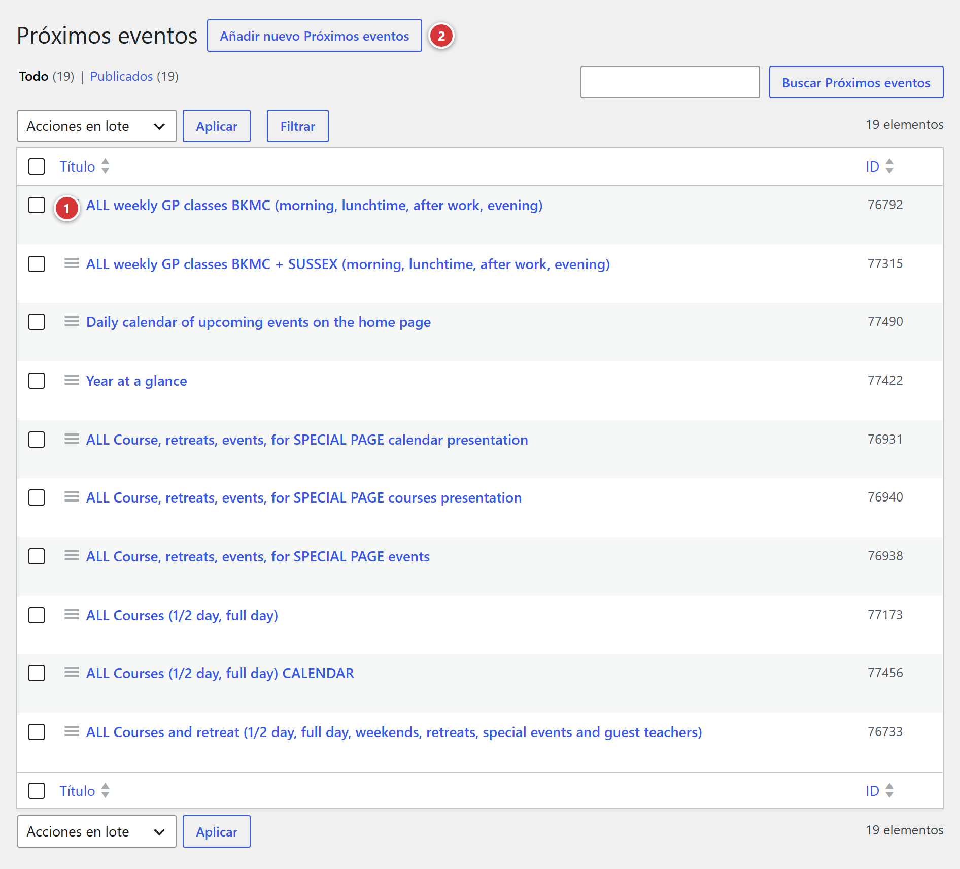Grab the drag handle of the BKMC + SUSSEX row
This screenshot has width=960, height=869.
point(72,263)
